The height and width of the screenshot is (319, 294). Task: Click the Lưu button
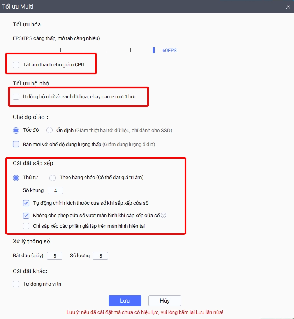pyautogui.click(x=125, y=301)
